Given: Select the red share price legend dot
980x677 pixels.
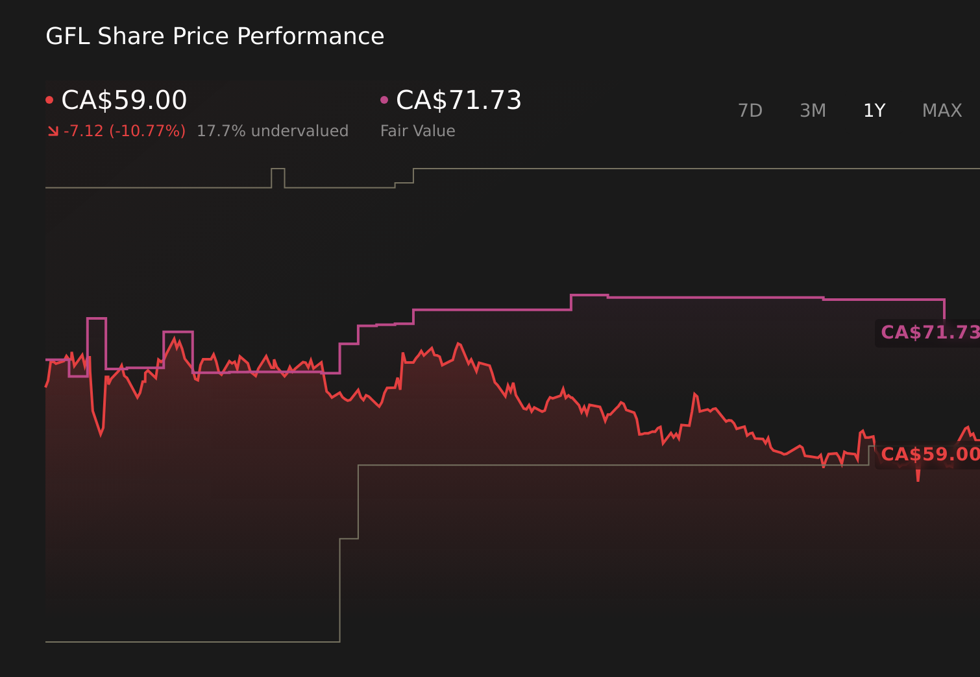Looking at the screenshot, I should (49, 99).
